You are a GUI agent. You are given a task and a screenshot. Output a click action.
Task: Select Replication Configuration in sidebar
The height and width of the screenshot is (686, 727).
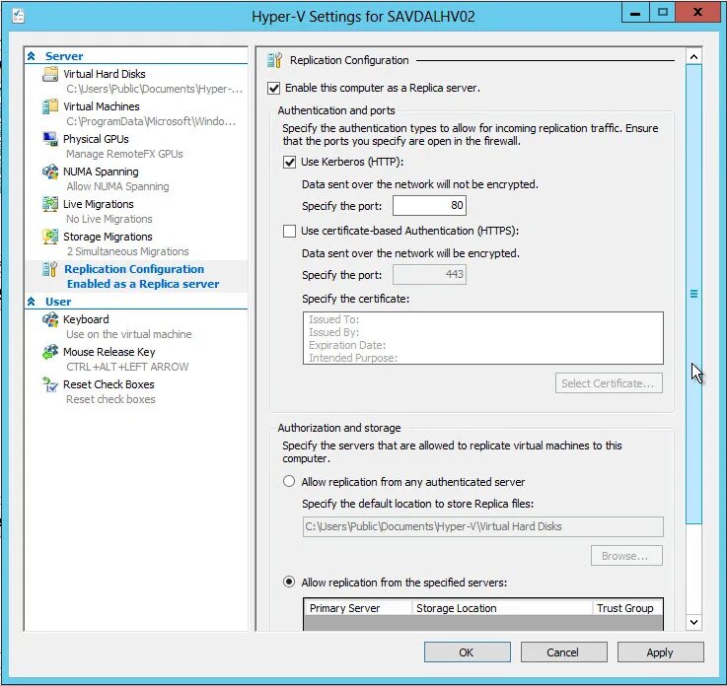134,269
